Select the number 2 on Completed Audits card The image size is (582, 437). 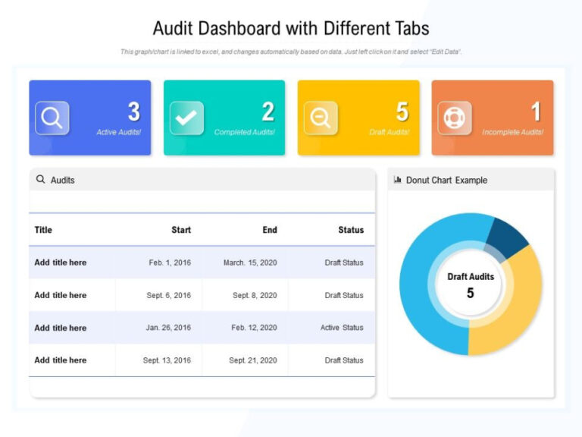pos(268,112)
